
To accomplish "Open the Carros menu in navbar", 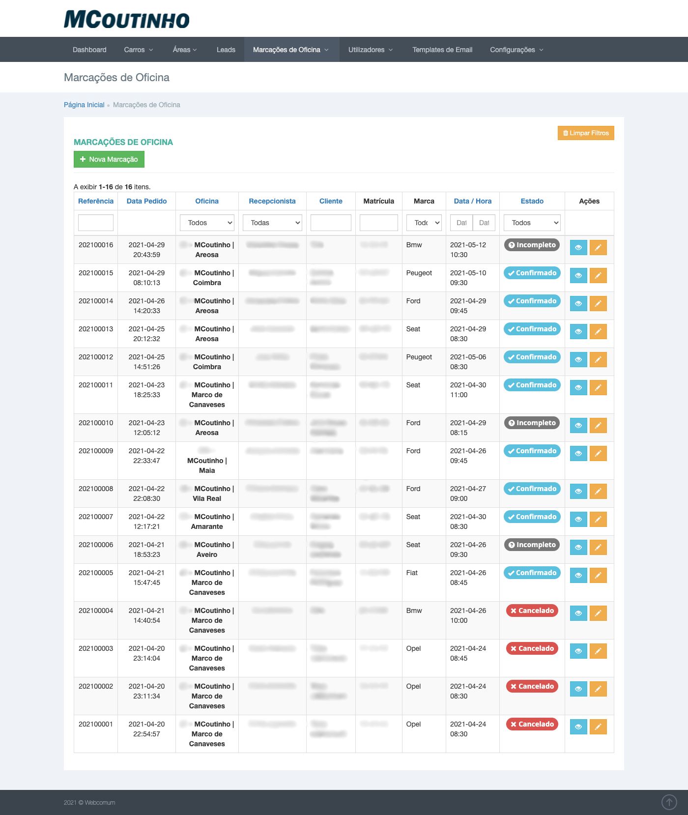I will [x=139, y=50].
